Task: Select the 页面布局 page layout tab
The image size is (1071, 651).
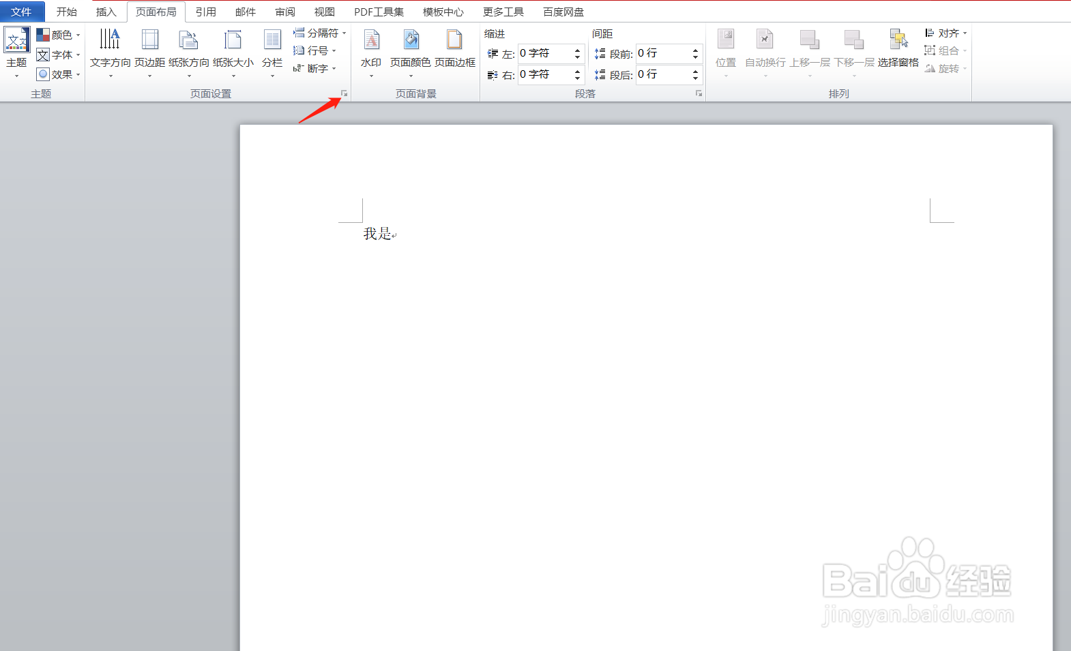Action: [x=156, y=12]
